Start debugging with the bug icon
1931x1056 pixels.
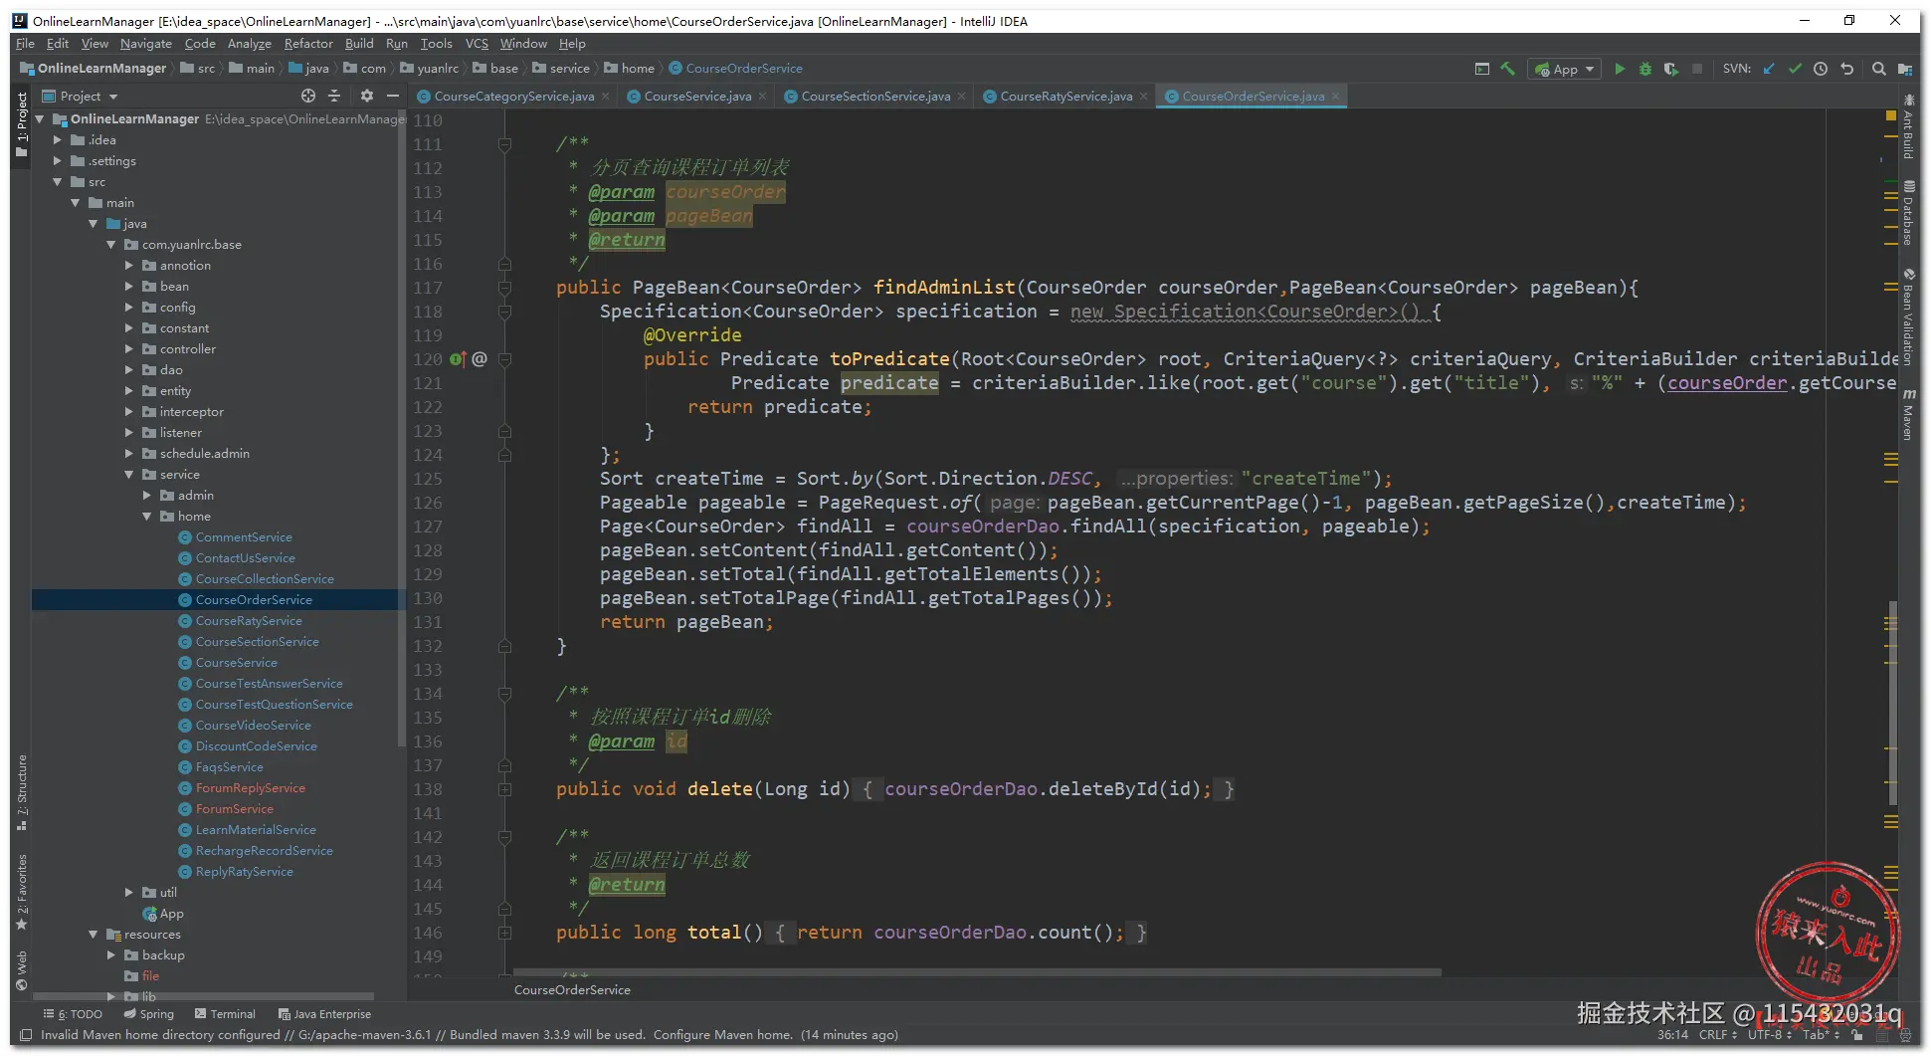pos(1645,69)
